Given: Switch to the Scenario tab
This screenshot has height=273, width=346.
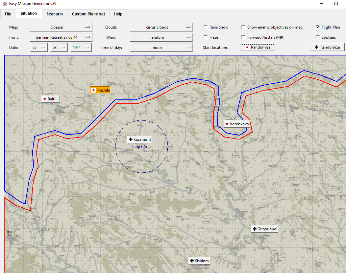Looking at the screenshot, I should [x=55, y=14].
